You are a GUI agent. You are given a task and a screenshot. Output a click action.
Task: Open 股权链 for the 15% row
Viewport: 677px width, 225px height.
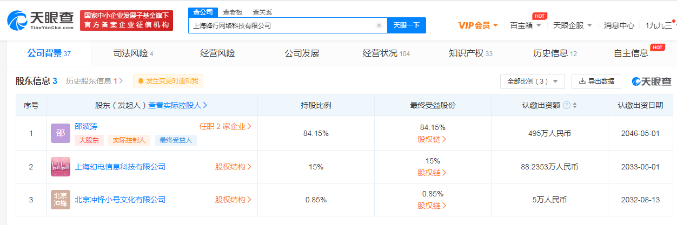click(x=432, y=173)
